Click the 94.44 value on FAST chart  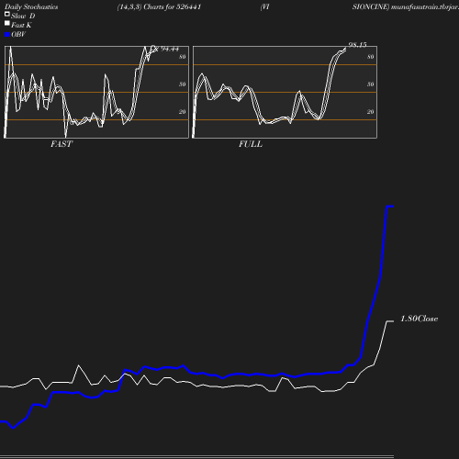click(x=170, y=49)
